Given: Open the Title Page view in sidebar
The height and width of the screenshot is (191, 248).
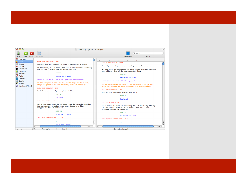Looking at the screenshot, I should (24, 59).
